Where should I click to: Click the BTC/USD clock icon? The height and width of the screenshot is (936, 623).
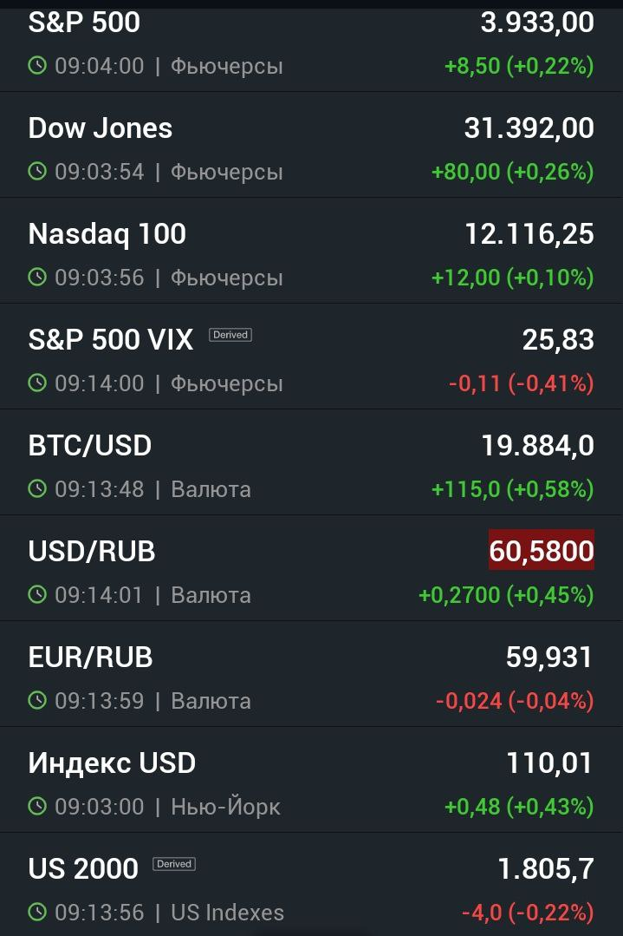coord(37,489)
